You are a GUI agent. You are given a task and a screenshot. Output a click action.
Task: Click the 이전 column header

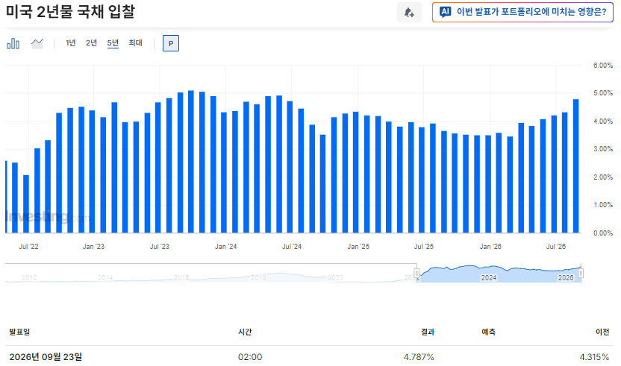[x=602, y=332]
